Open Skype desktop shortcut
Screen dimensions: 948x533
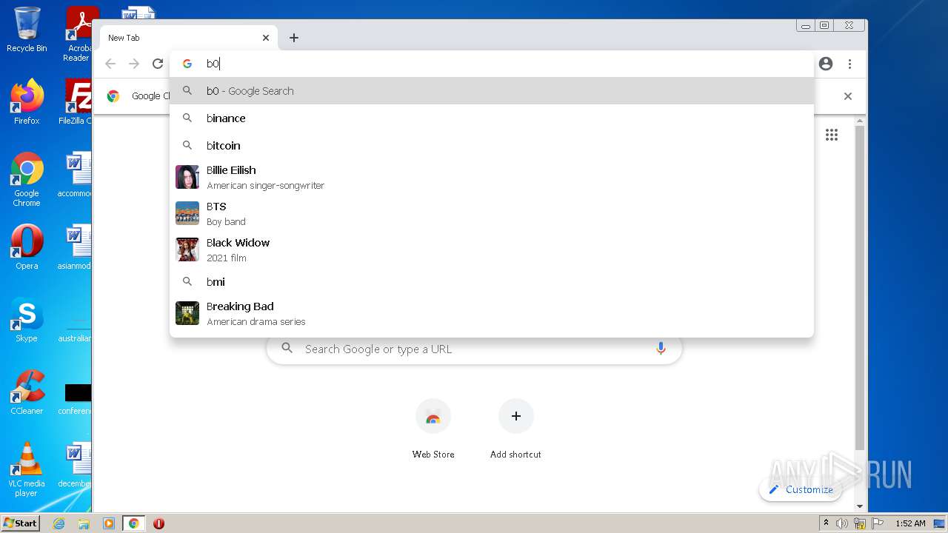pos(27,320)
